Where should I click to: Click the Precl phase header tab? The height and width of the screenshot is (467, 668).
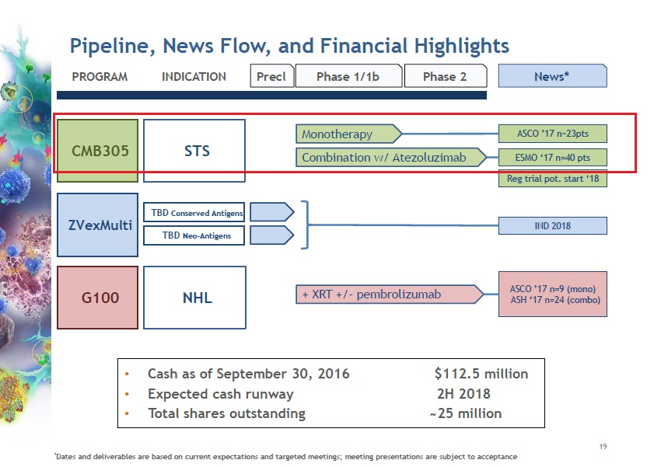[271, 76]
